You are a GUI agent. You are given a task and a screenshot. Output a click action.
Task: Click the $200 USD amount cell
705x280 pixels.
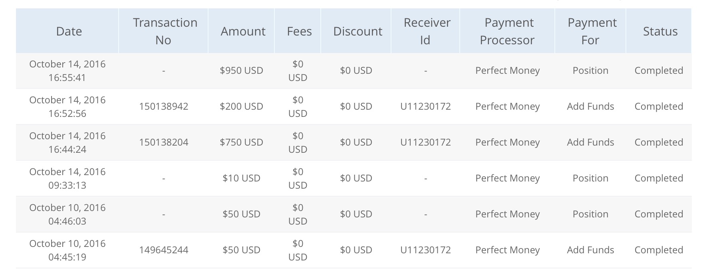(241, 106)
